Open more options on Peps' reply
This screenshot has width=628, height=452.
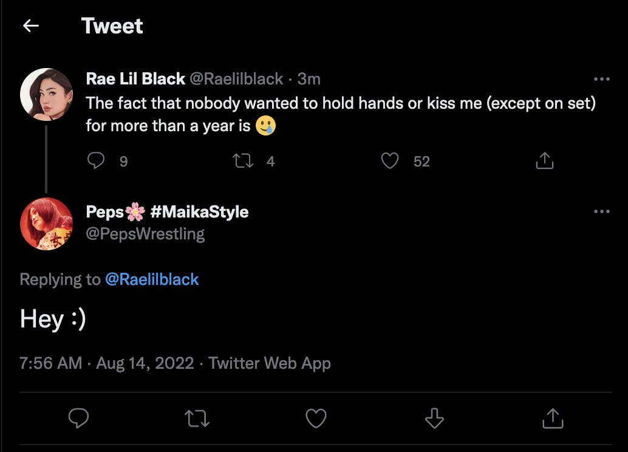(x=601, y=211)
